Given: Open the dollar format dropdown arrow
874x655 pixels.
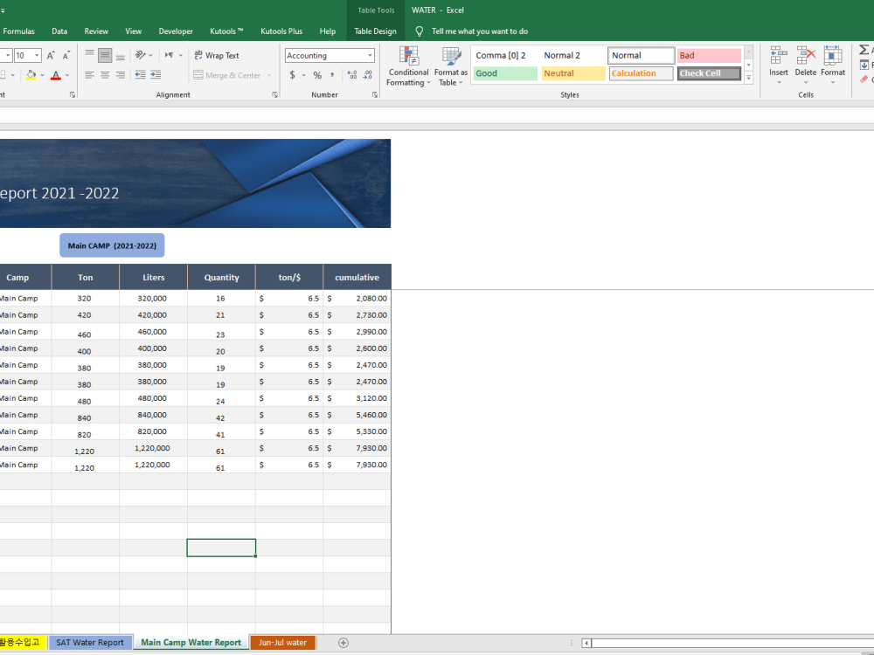Looking at the screenshot, I should click(304, 75).
